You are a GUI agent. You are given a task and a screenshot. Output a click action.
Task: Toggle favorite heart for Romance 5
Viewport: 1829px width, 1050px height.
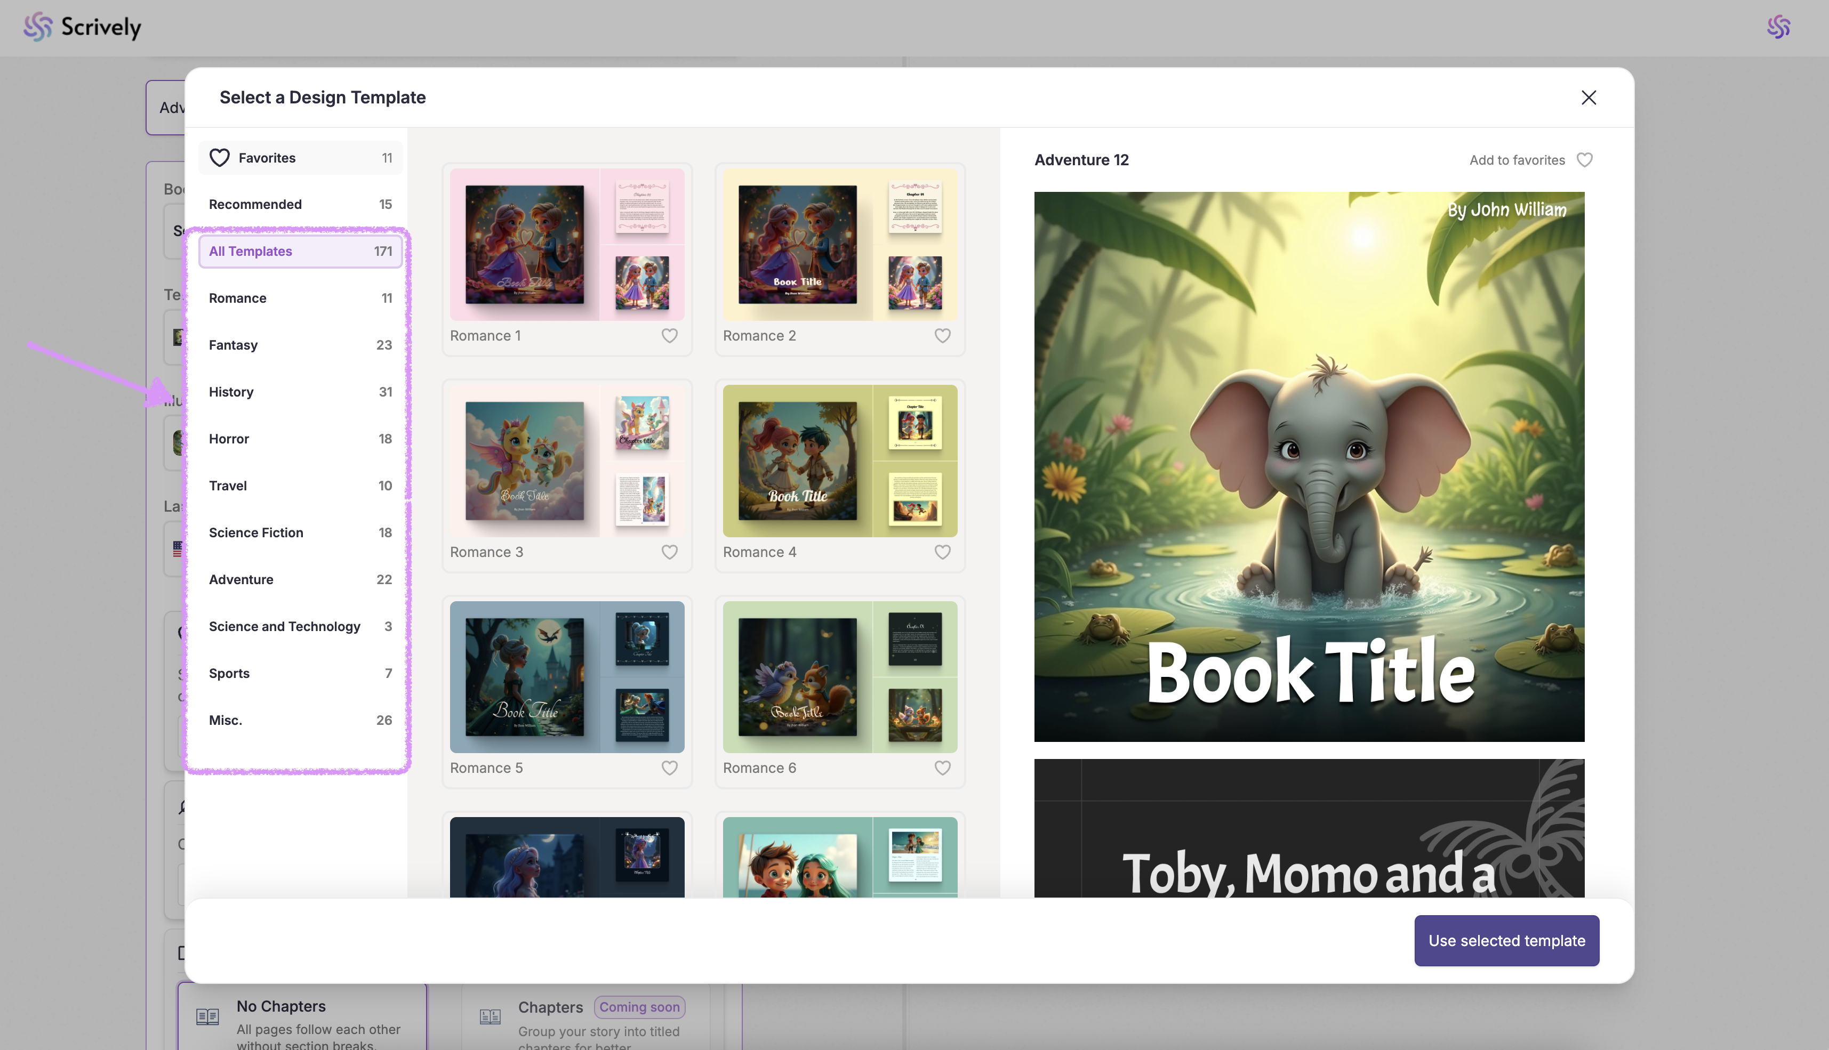click(669, 768)
